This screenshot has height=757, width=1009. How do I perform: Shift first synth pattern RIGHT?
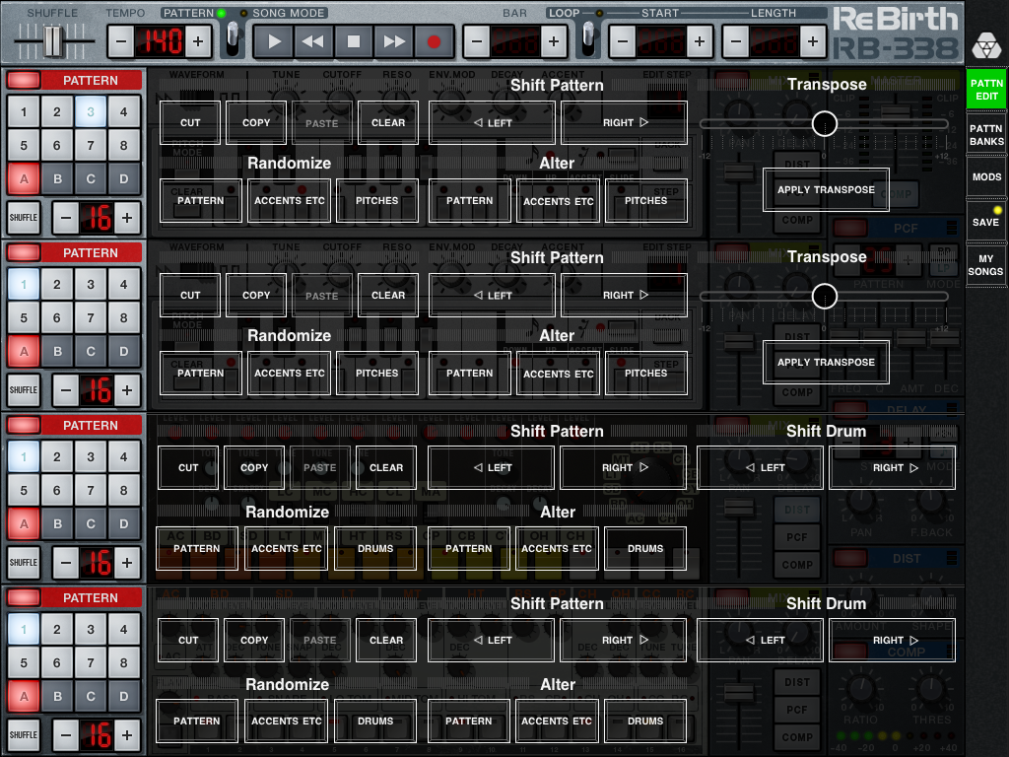[x=624, y=122]
